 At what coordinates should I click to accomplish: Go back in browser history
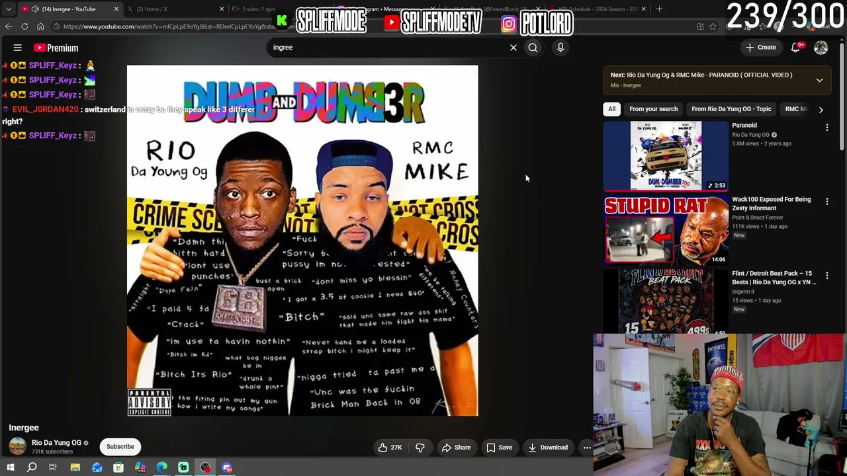[9, 26]
